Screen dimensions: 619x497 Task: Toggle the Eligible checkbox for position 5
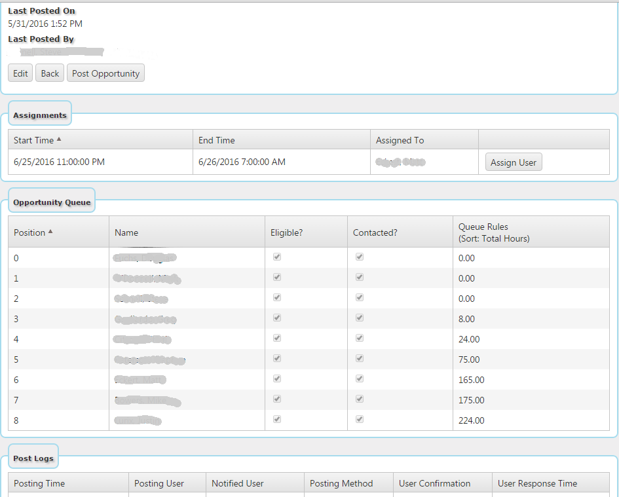[x=277, y=358]
